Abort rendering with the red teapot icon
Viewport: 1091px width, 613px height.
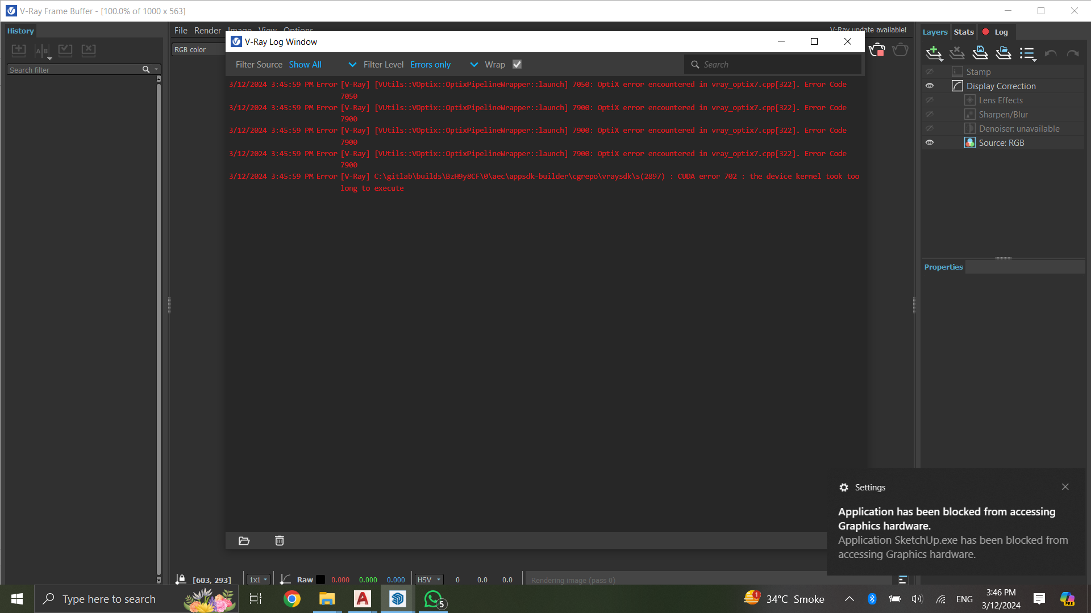click(x=877, y=50)
